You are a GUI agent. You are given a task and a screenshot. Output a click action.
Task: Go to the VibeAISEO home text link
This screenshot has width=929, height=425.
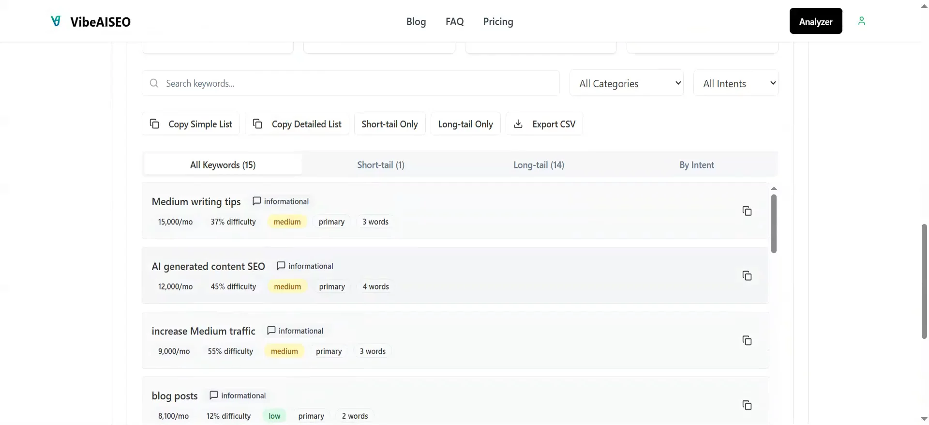tap(100, 22)
